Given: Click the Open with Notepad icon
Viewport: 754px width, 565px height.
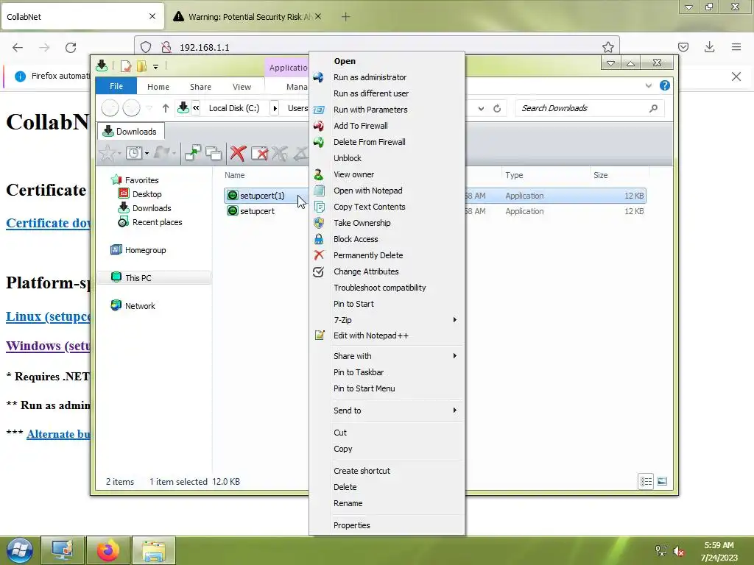Looking at the screenshot, I should [x=319, y=191].
